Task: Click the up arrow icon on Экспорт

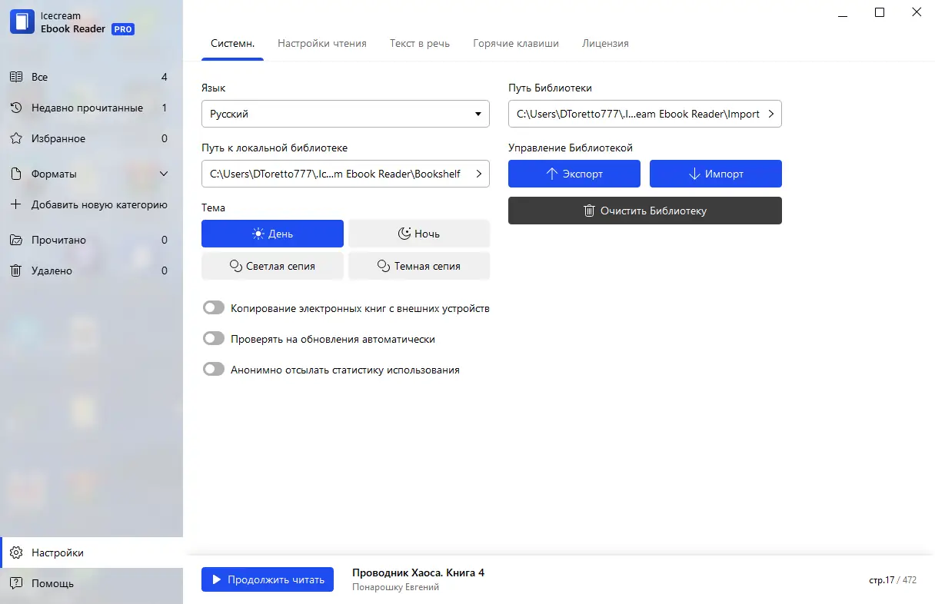Action: tap(551, 174)
